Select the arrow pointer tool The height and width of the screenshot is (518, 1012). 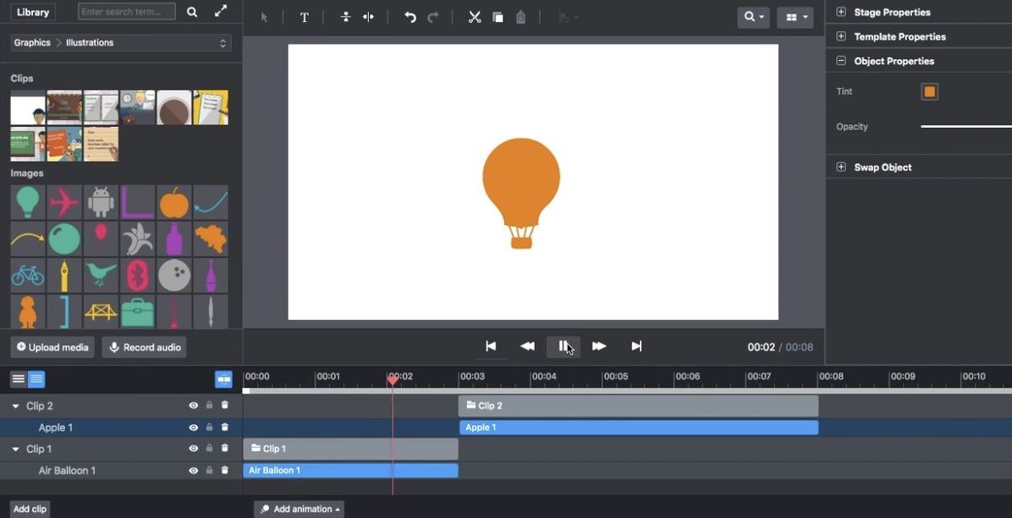[x=264, y=18]
